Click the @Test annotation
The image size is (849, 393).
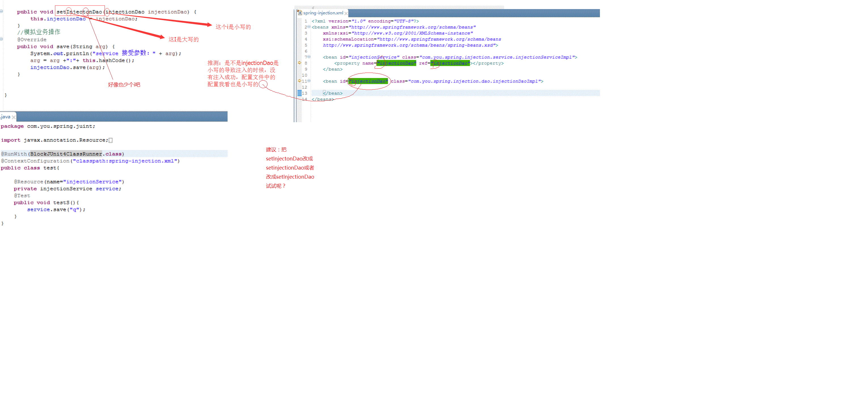22,196
